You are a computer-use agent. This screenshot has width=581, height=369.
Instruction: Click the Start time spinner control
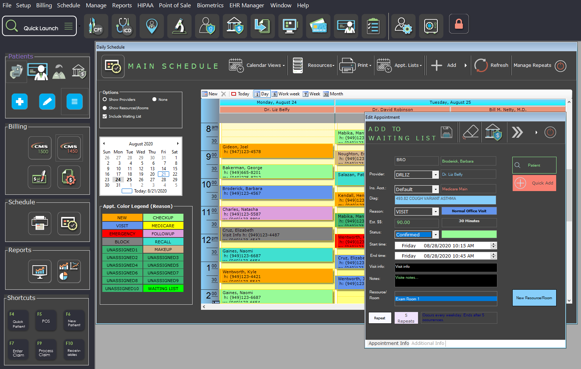coord(494,246)
